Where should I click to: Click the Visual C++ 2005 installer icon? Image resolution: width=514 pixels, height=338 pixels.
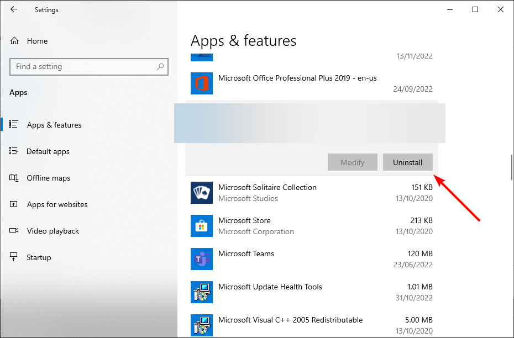[x=202, y=325]
